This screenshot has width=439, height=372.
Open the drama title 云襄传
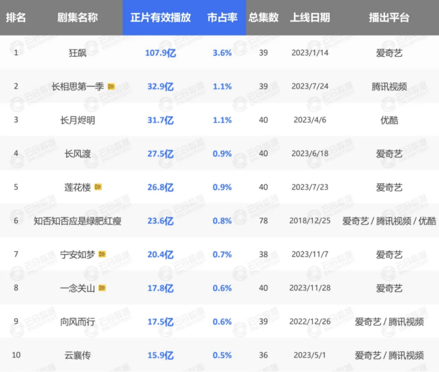point(77,355)
